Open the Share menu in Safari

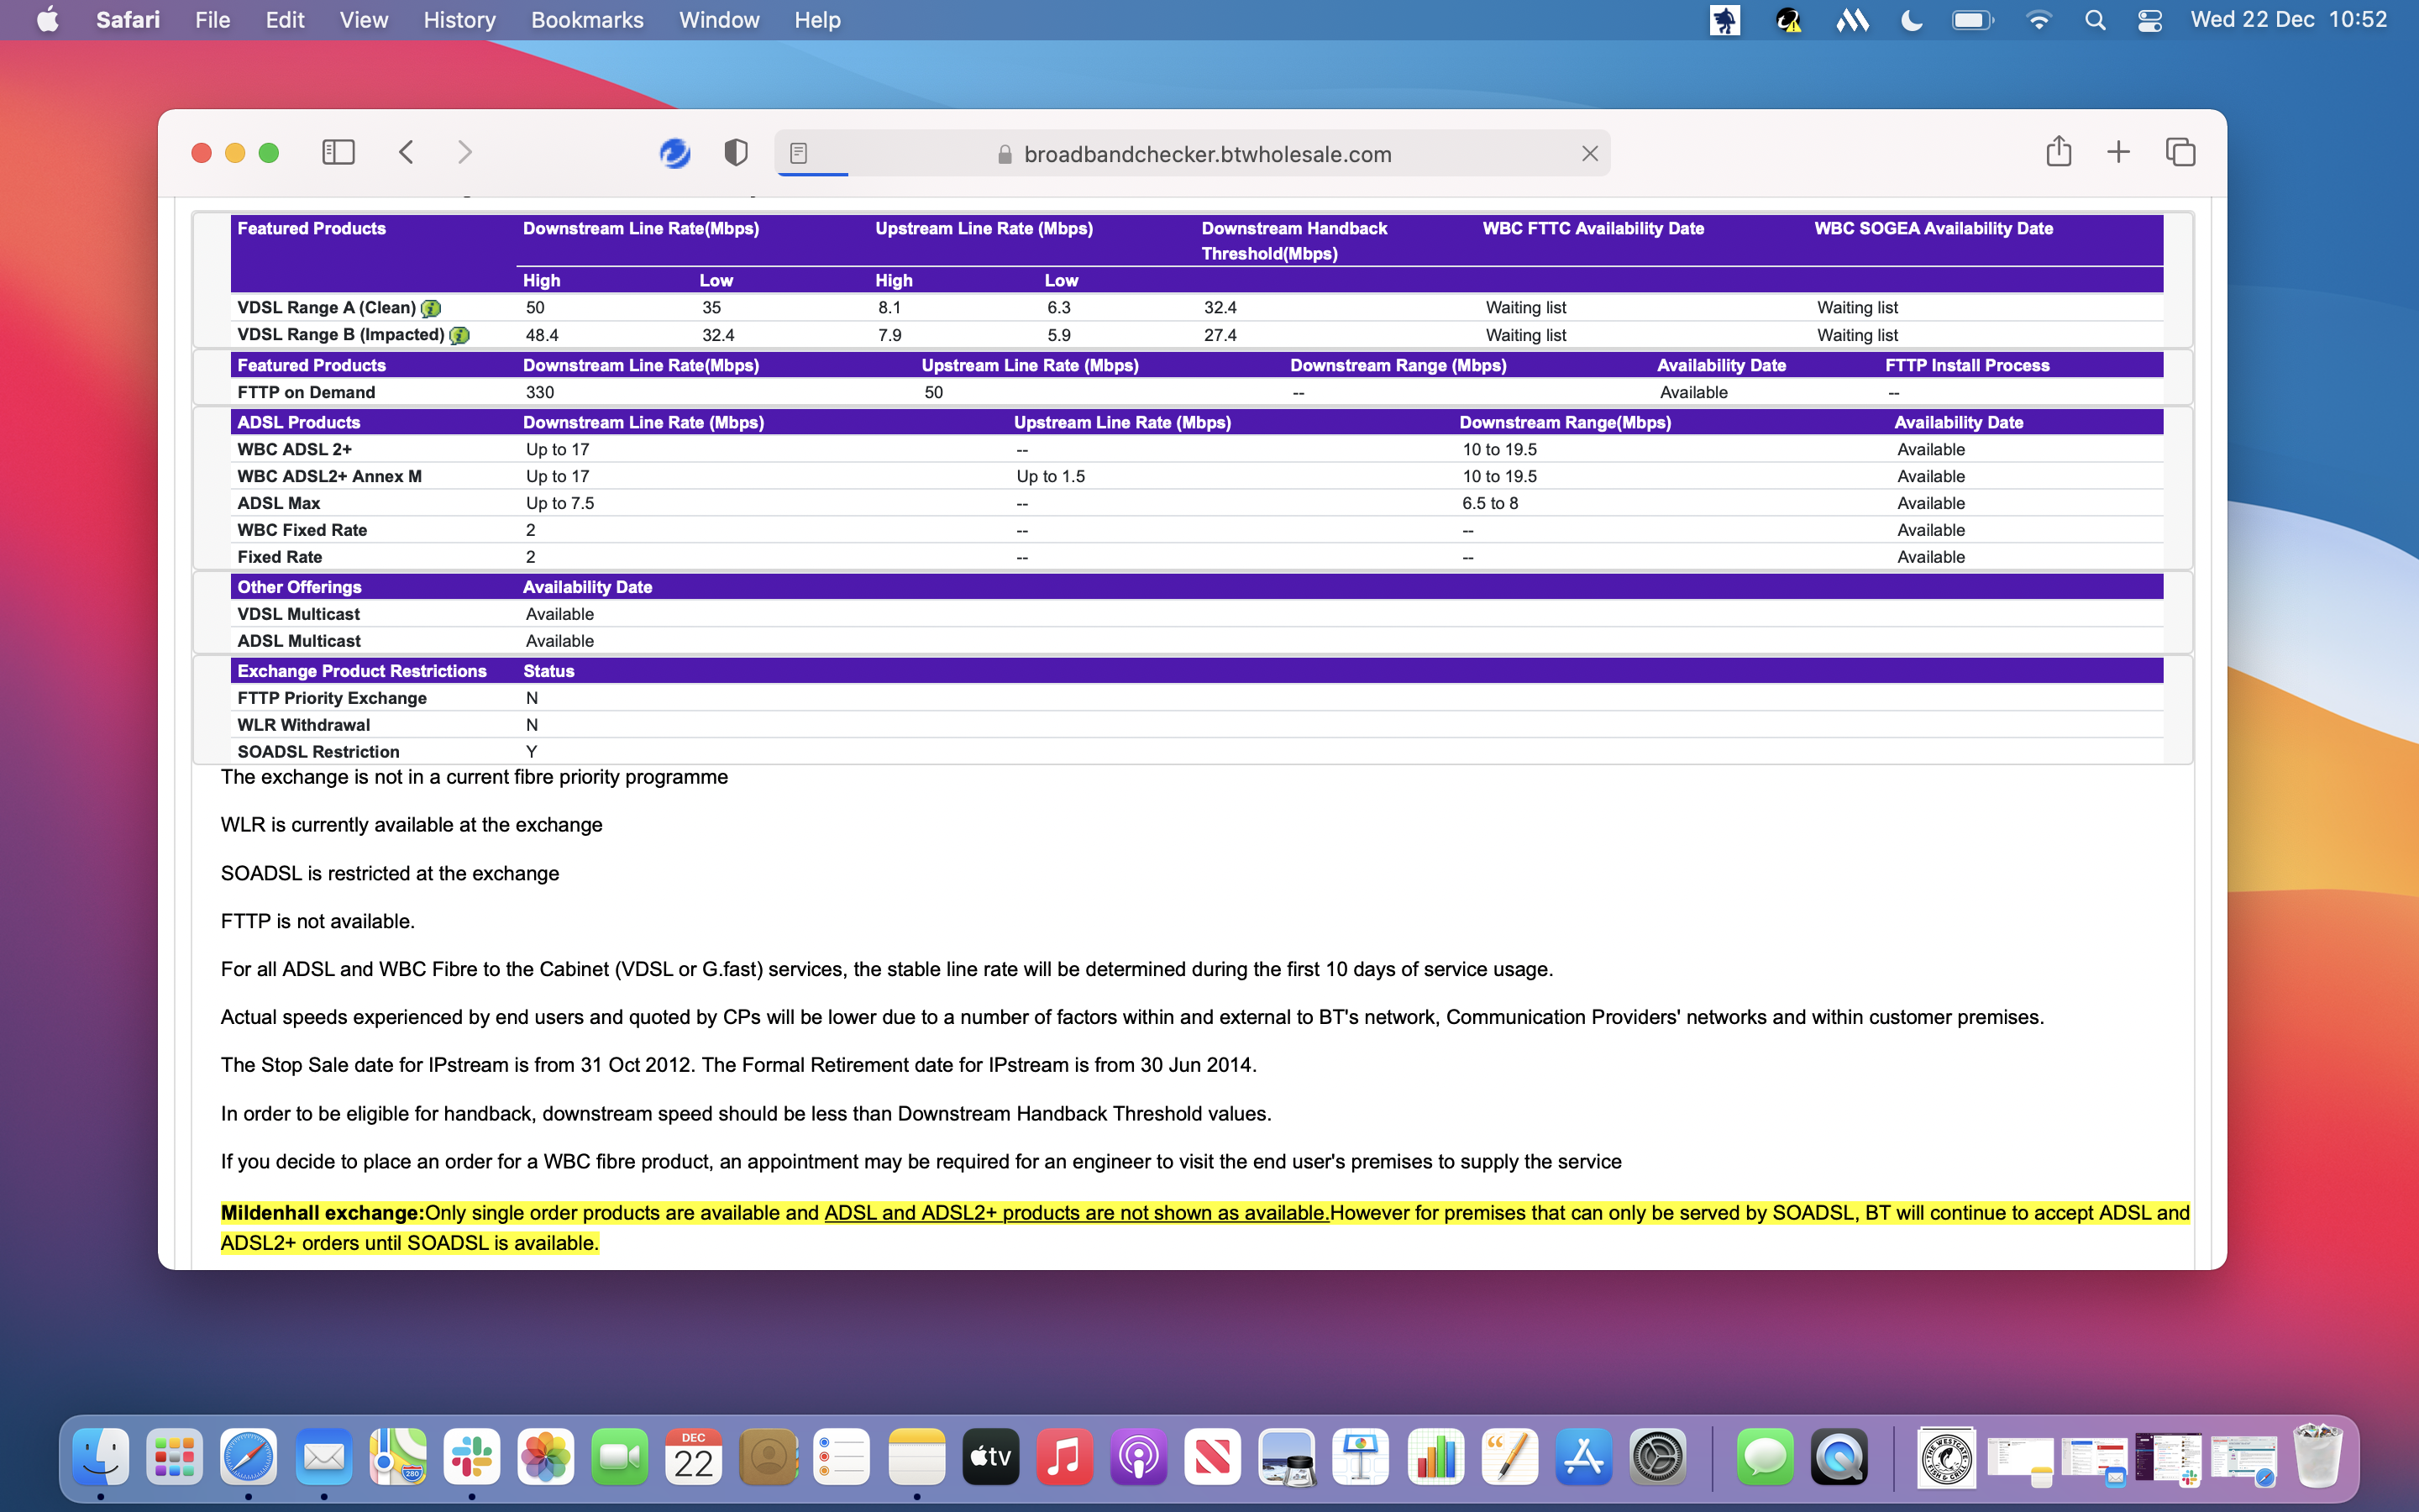(2058, 151)
